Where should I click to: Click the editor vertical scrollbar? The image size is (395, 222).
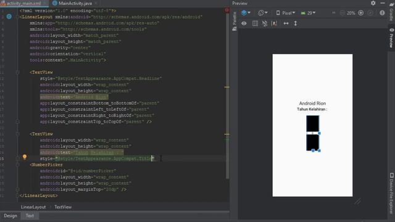coord(227,96)
